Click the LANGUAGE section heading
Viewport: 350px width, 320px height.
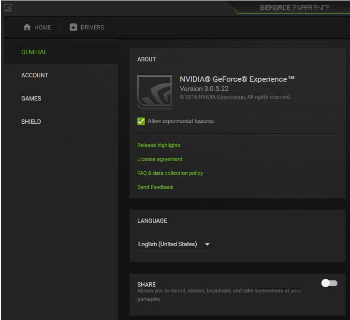tap(152, 221)
